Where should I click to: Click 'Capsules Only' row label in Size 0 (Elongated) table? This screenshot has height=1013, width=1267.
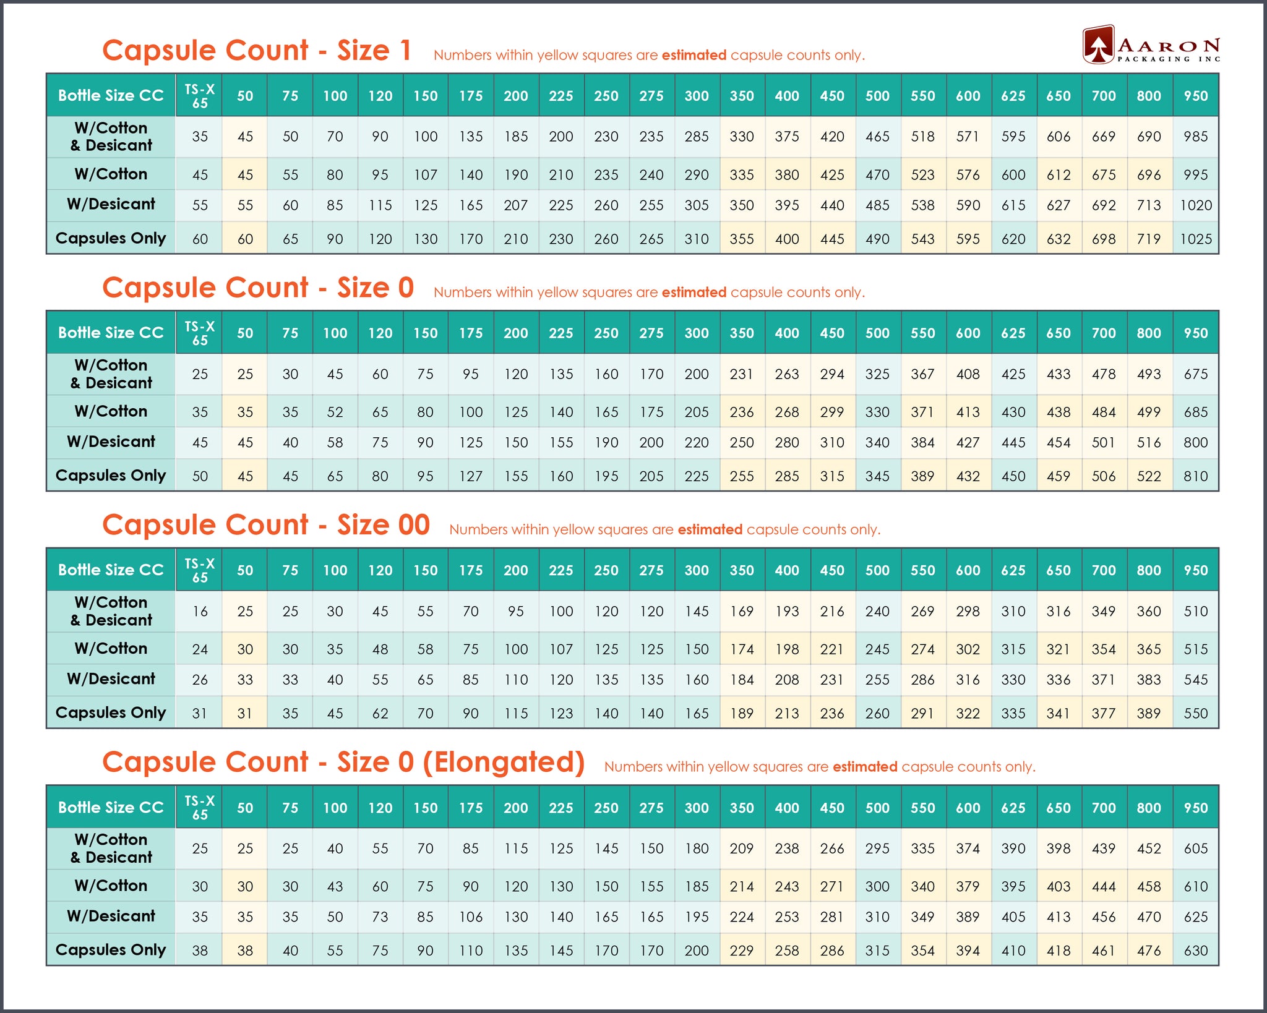tap(111, 950)
